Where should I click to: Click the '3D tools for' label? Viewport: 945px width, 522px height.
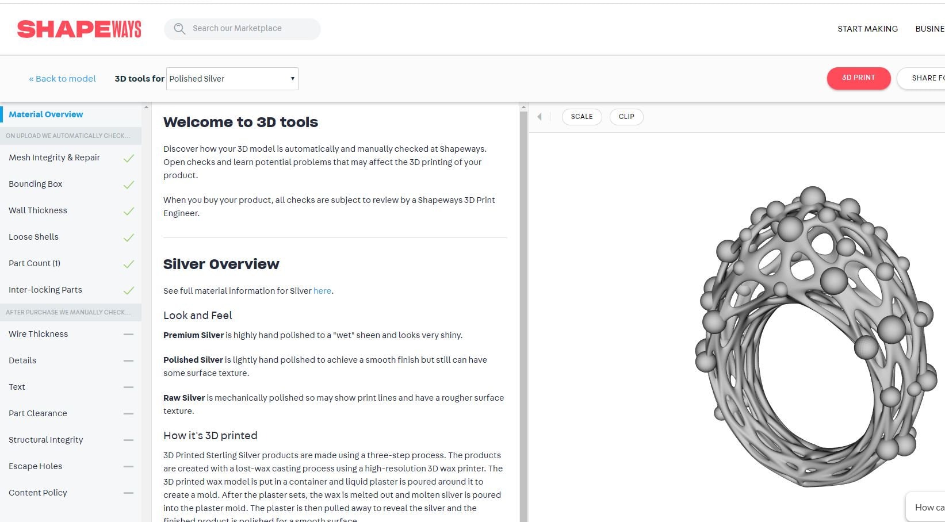point(139,79)
